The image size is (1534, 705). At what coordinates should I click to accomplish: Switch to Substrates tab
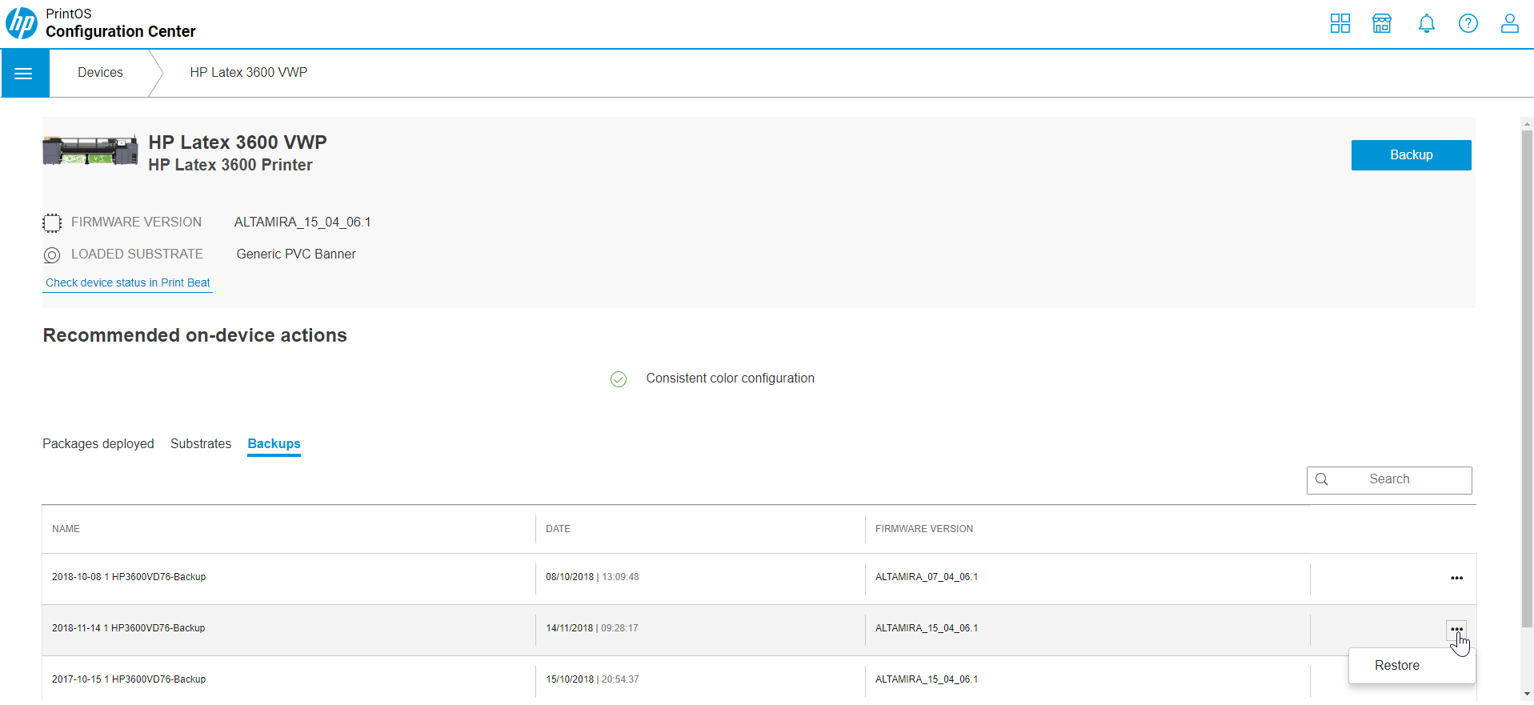[201, 443]
